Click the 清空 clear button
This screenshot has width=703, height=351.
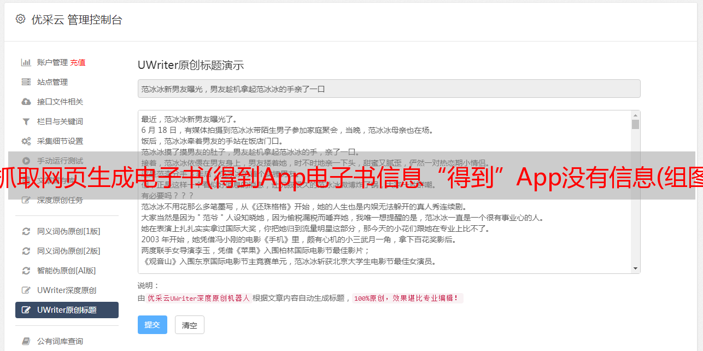pos(190,325)
